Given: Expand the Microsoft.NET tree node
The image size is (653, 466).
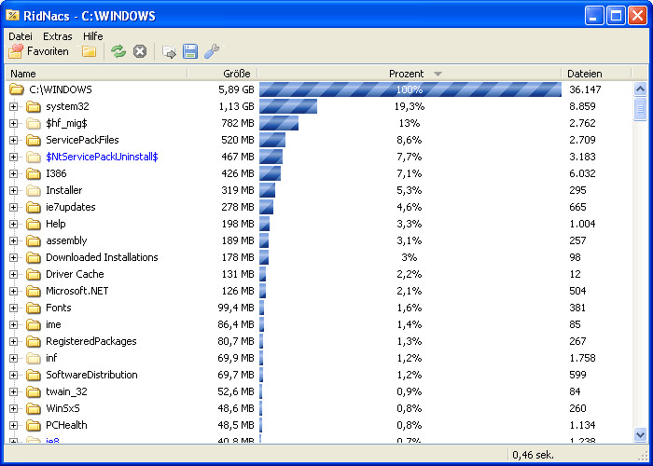Looking at the screenshot, I should click(14, 291).
